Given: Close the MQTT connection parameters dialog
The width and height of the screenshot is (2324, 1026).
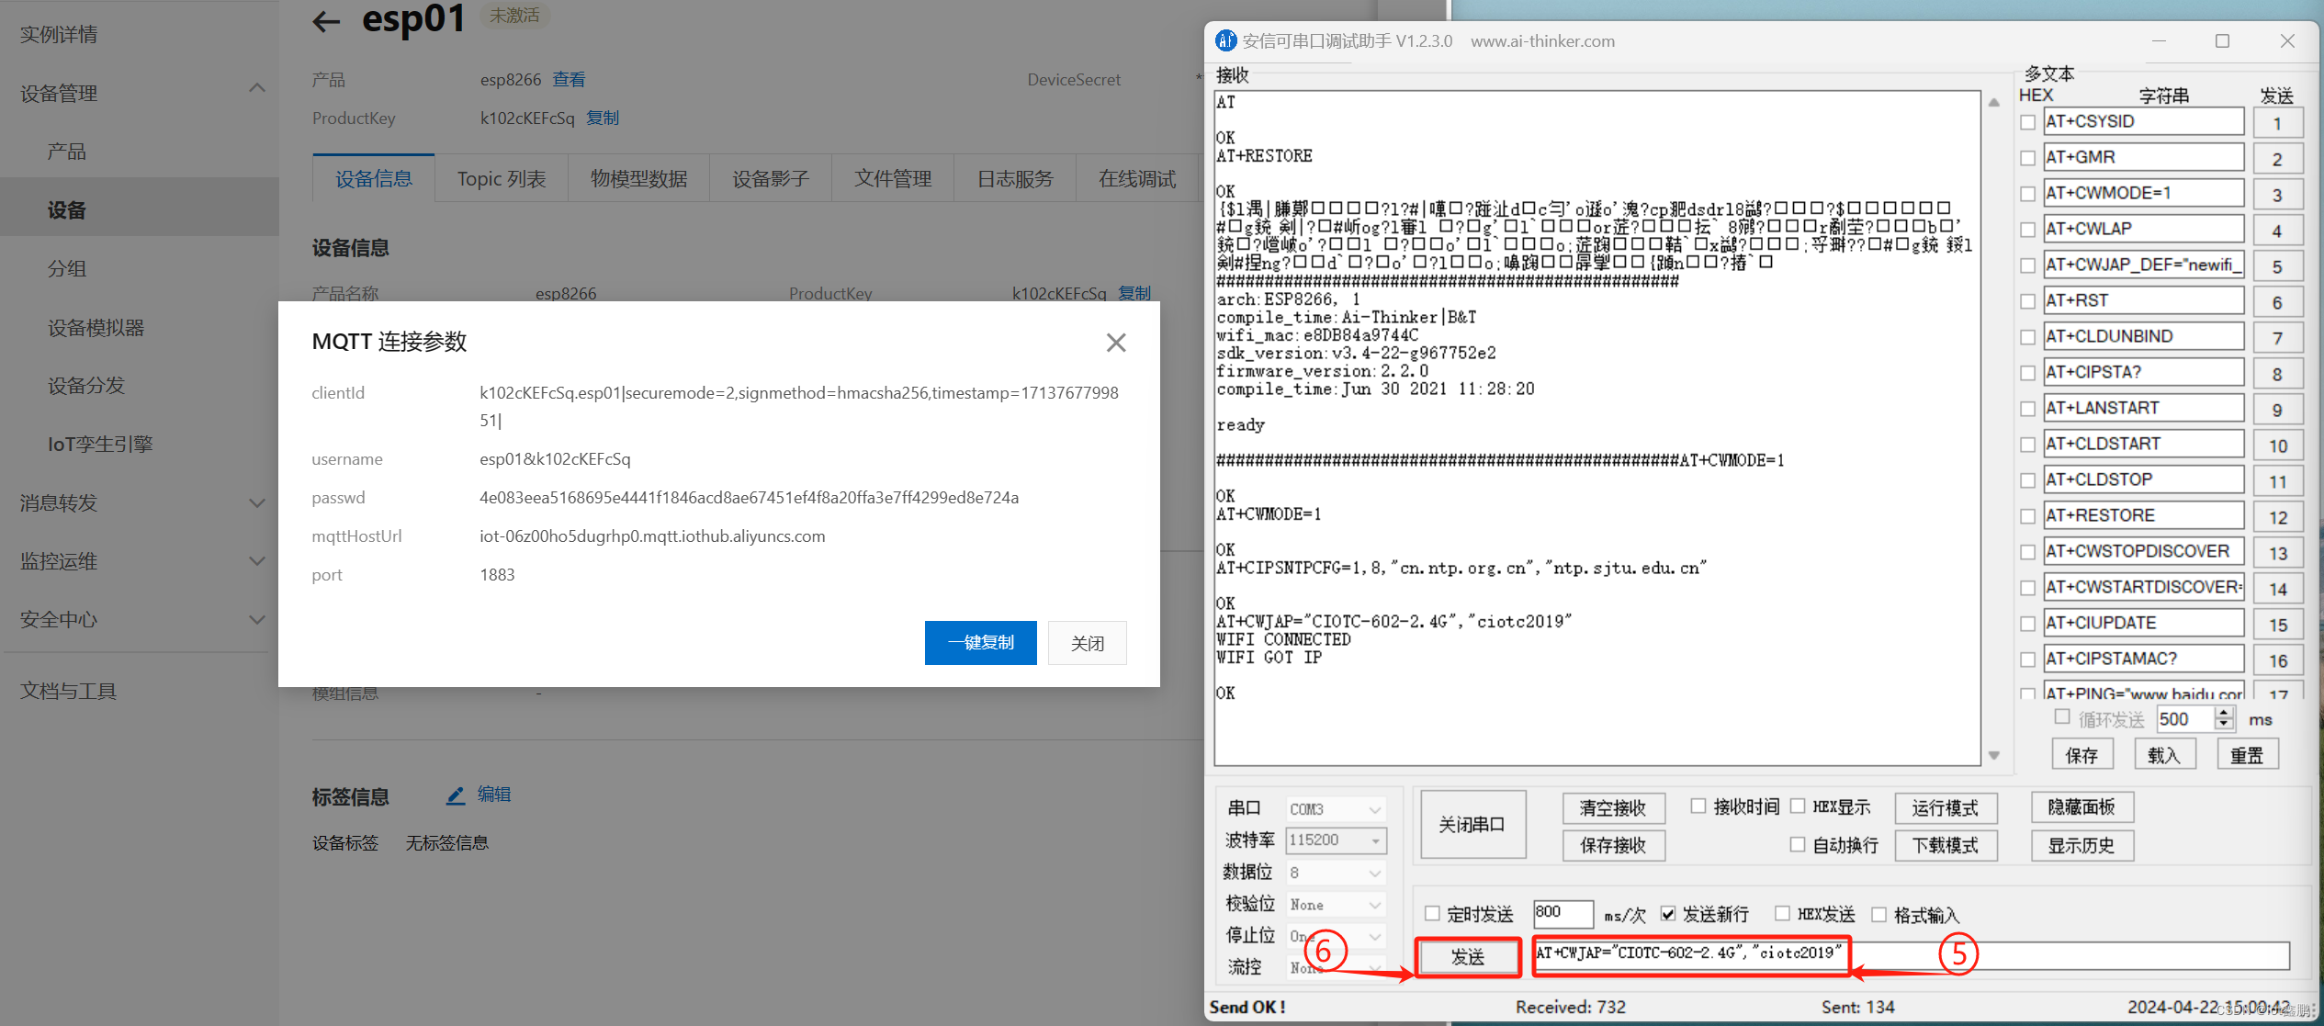Looking at the screenshot, I should [1116, 343].
